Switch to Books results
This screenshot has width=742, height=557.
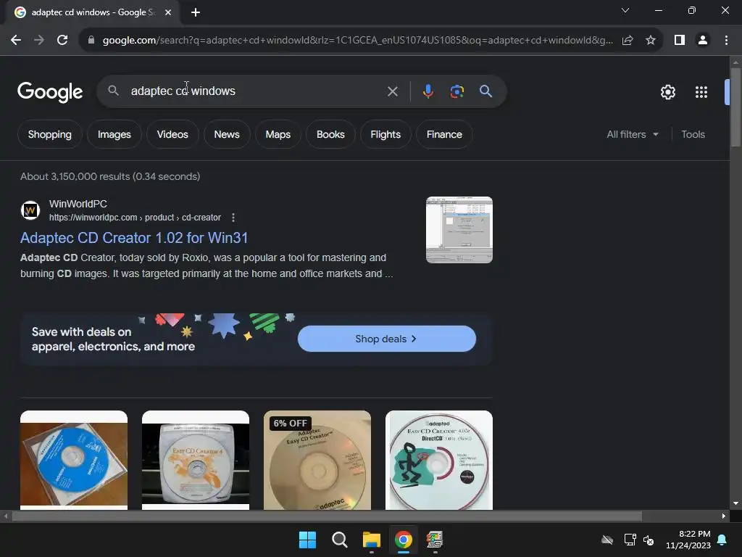(x=330, y=134)
